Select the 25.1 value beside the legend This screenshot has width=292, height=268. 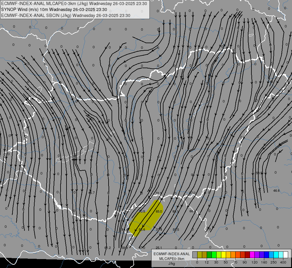[159, 248]
